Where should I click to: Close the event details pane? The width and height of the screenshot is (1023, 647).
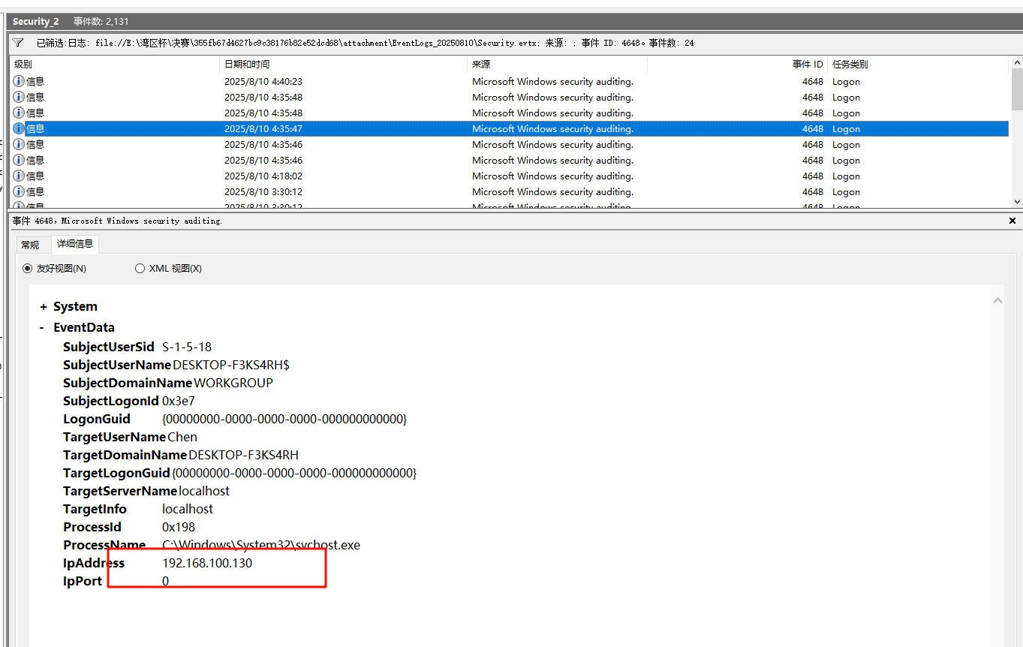point(1012,221)
